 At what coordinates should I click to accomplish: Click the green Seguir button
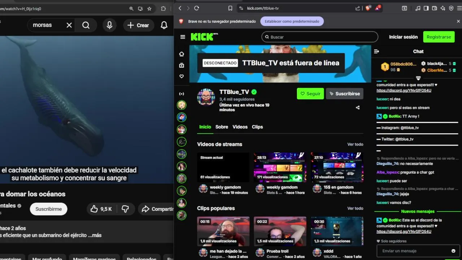pos(310,94)
